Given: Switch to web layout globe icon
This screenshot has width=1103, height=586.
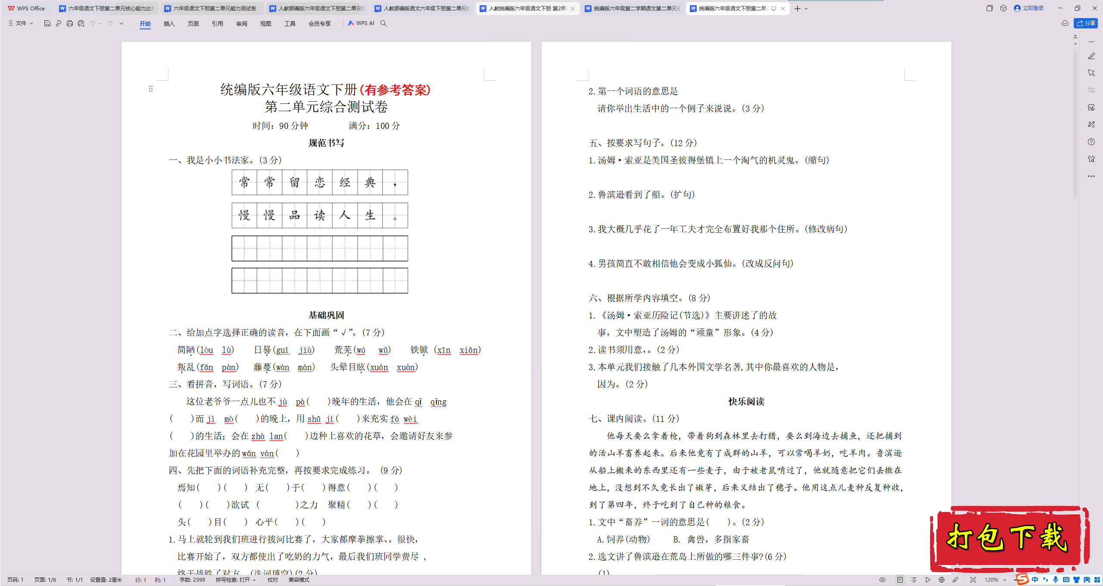Looking at the screenshot, I should point(941,580).
